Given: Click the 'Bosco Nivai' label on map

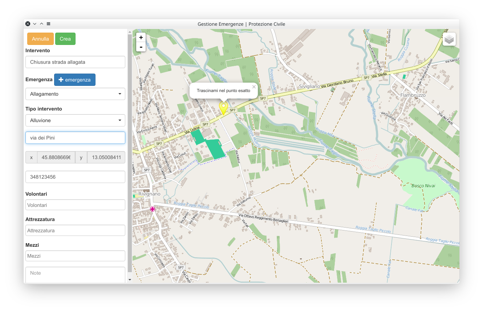Looking at the screenshot, I should tap(423, 186).
